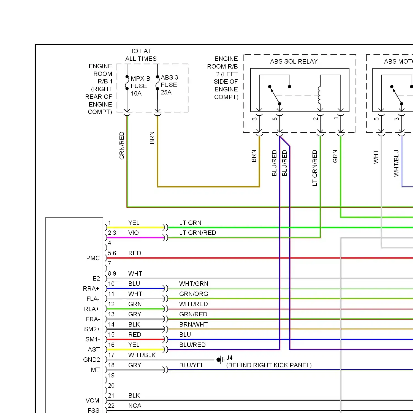413x413 pixels.
Task: Click the MPX-B fuse squiggle symbol
Action: click(x=127, y=83)
